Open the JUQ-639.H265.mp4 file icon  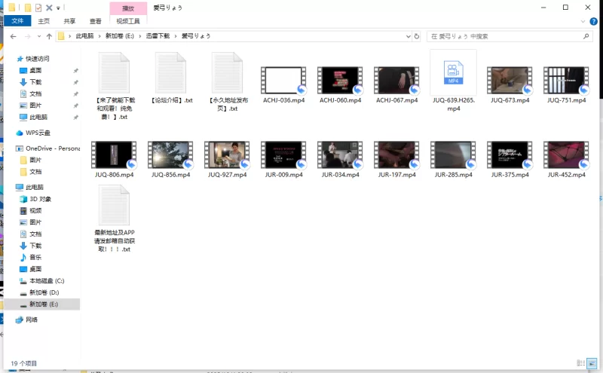[x=453, y=72]
